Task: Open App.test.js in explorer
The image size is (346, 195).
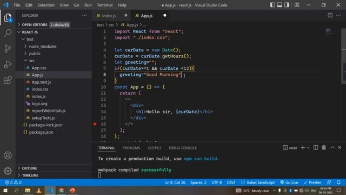Action: (54, 82)
